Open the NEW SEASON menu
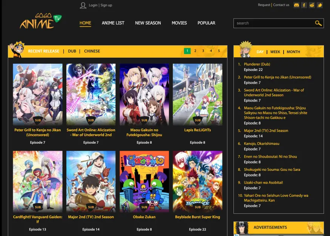330x236 pixels. click(148, 23)
